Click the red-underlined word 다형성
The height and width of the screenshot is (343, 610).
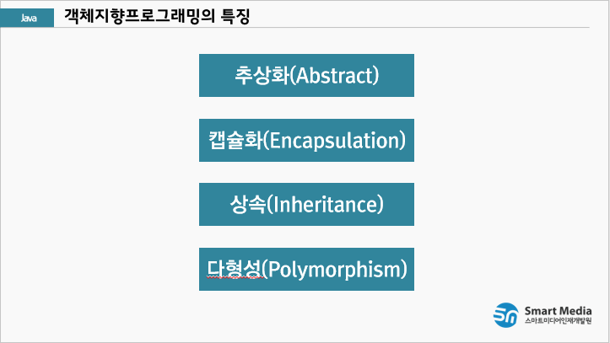pyautogui.click(x=234, y=269)
